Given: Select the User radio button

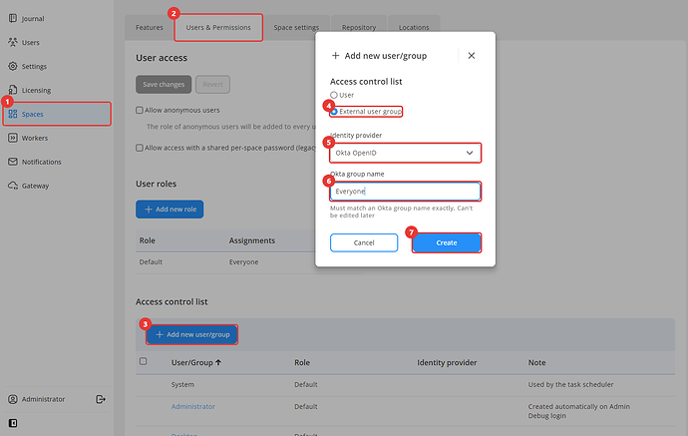Looking at the screenshot, I should click(334, 95).
